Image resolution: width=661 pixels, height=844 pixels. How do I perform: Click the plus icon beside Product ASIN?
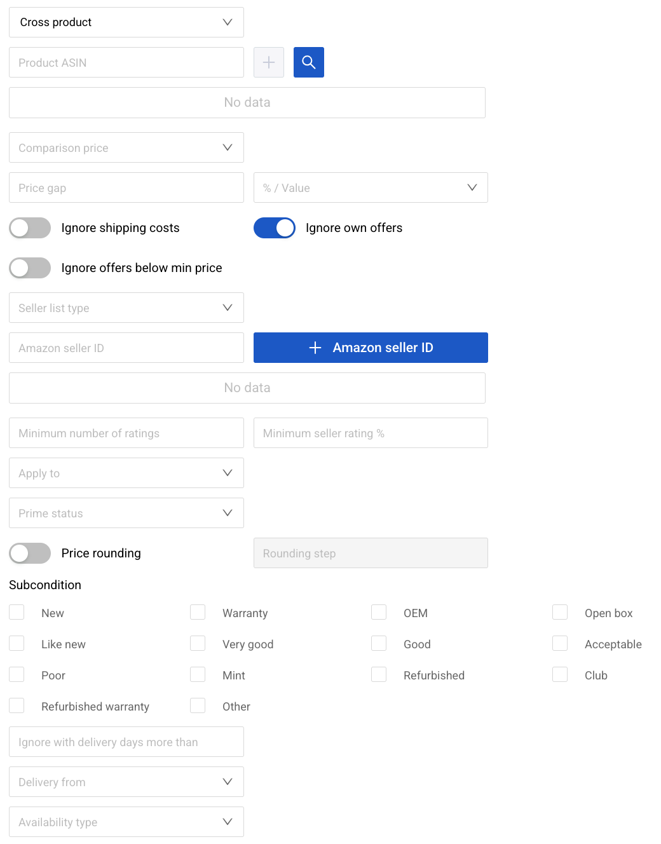point(268,62)
